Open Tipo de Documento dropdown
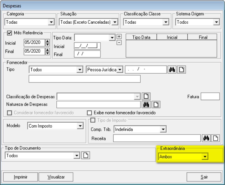 (x=77, y=155)
